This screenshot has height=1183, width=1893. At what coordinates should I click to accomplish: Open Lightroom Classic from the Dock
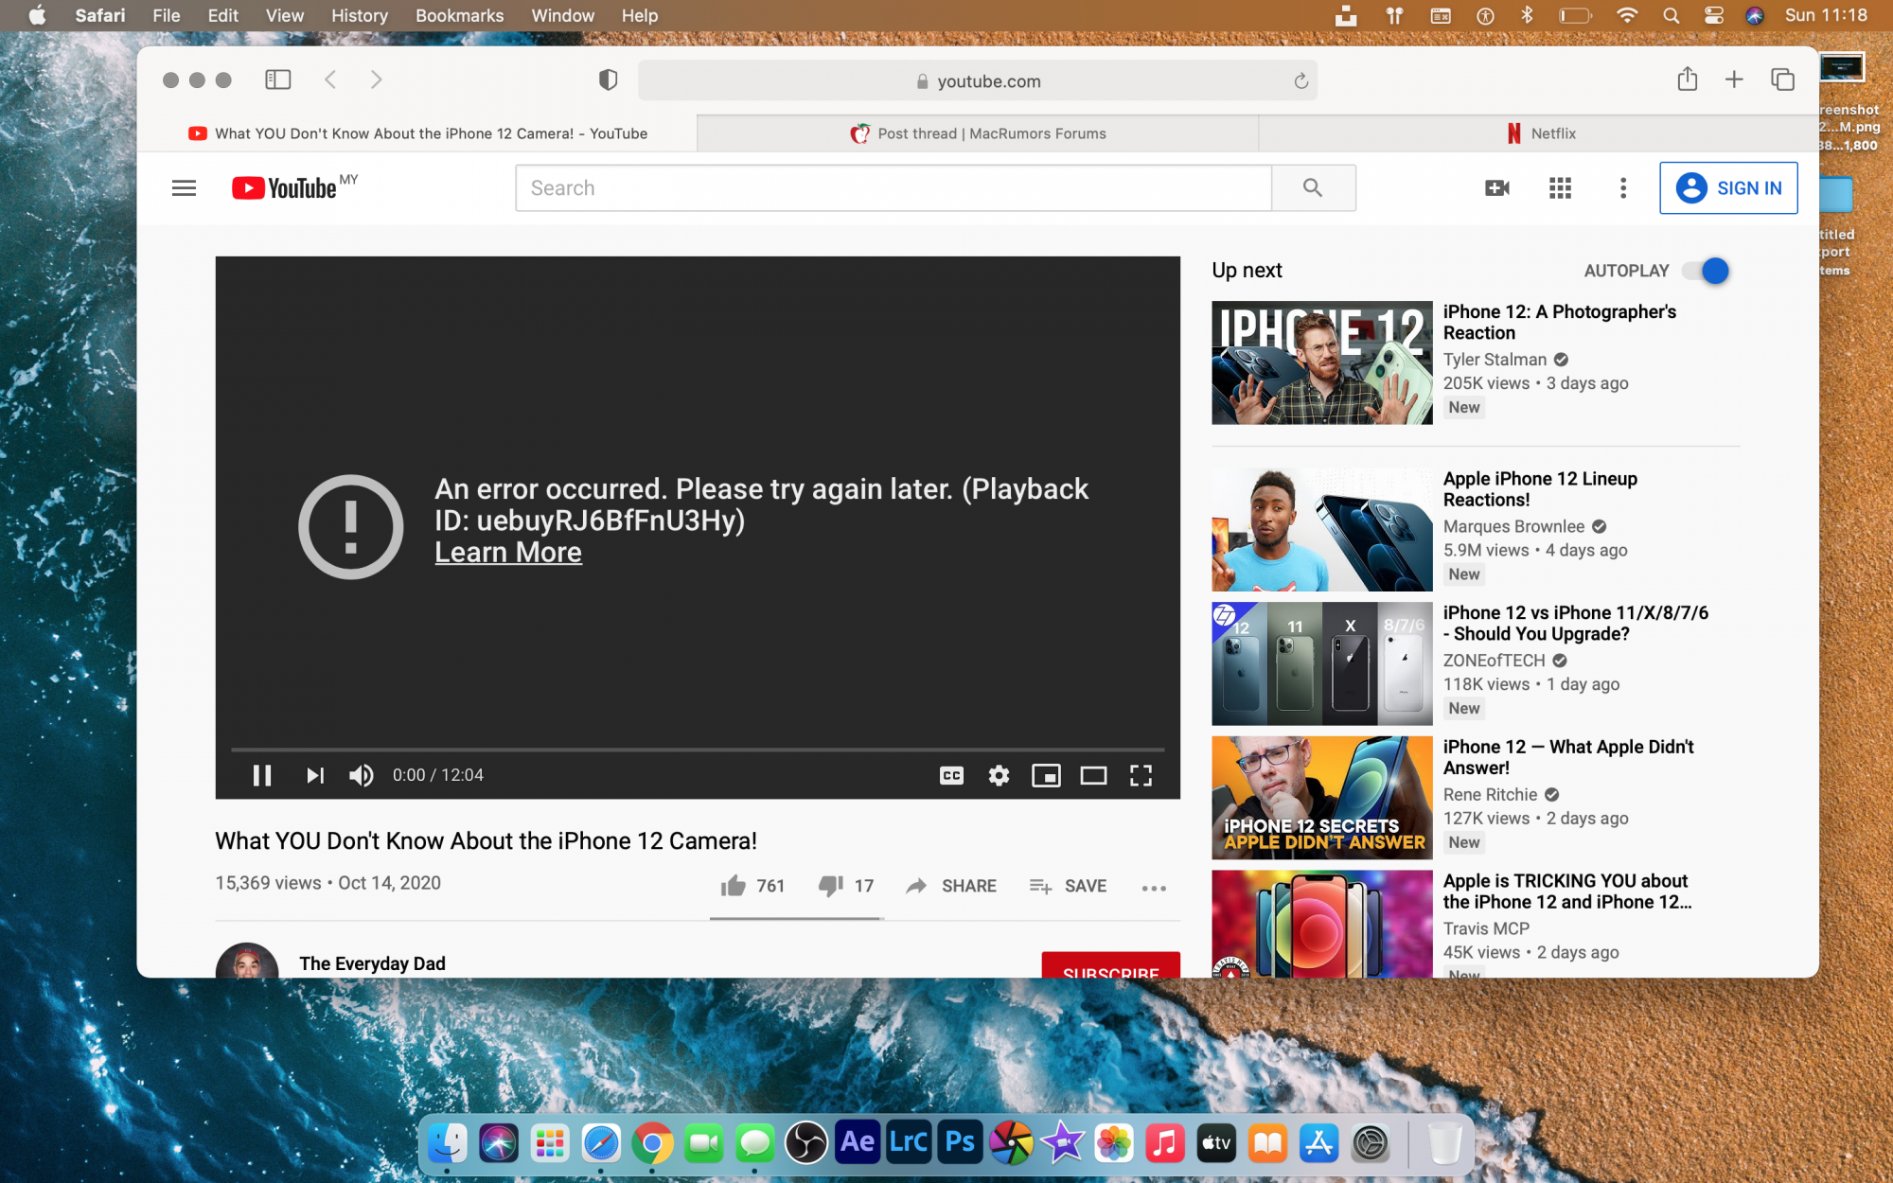point(909,1142)
